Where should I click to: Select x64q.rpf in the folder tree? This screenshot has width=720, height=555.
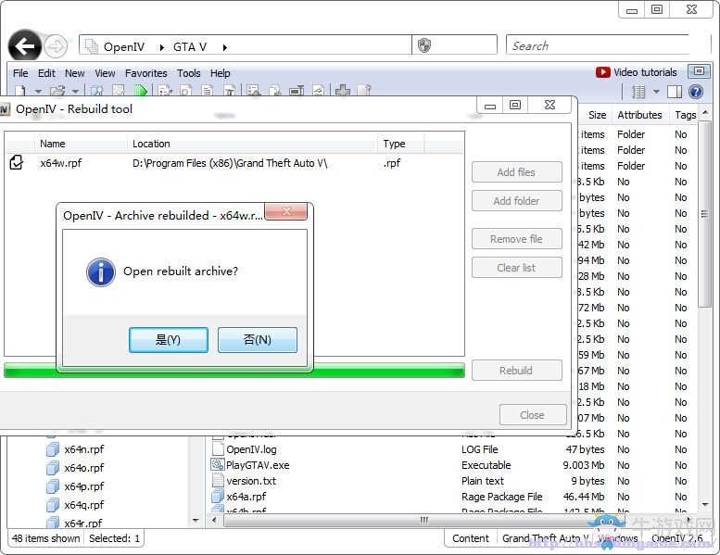(x=83, y=505)
